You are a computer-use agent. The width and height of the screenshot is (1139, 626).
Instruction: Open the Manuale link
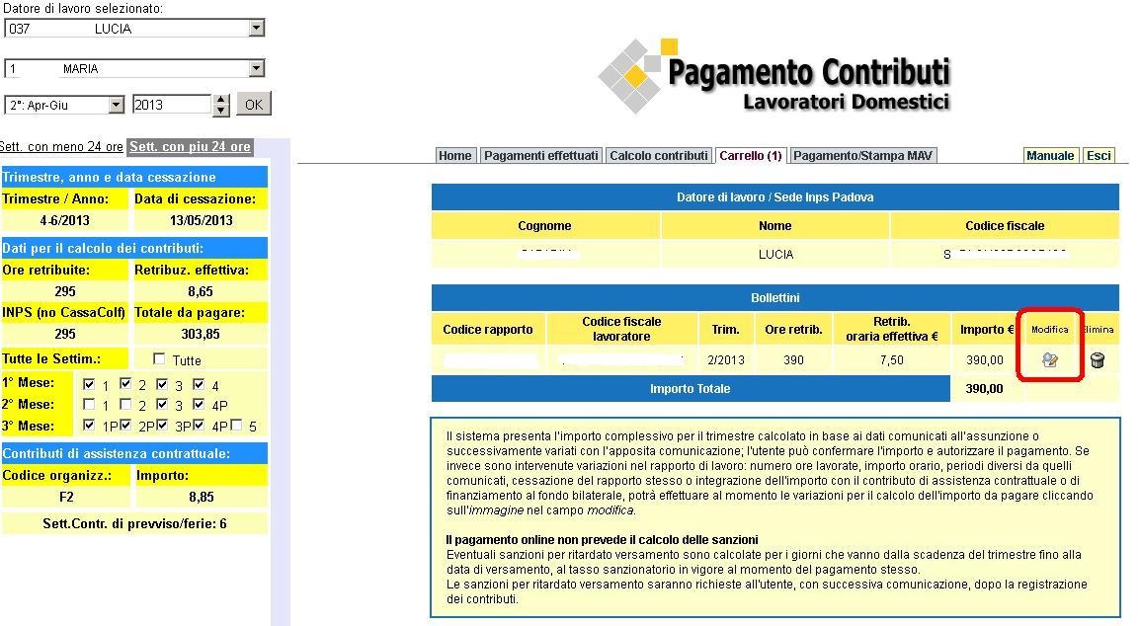point(1050,155)
